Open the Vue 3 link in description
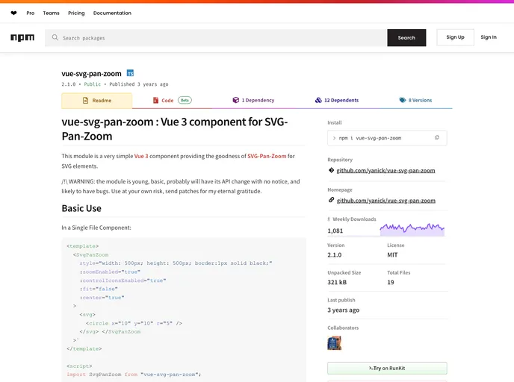This screenshot has width=514, height=382. tap(141, 156)
